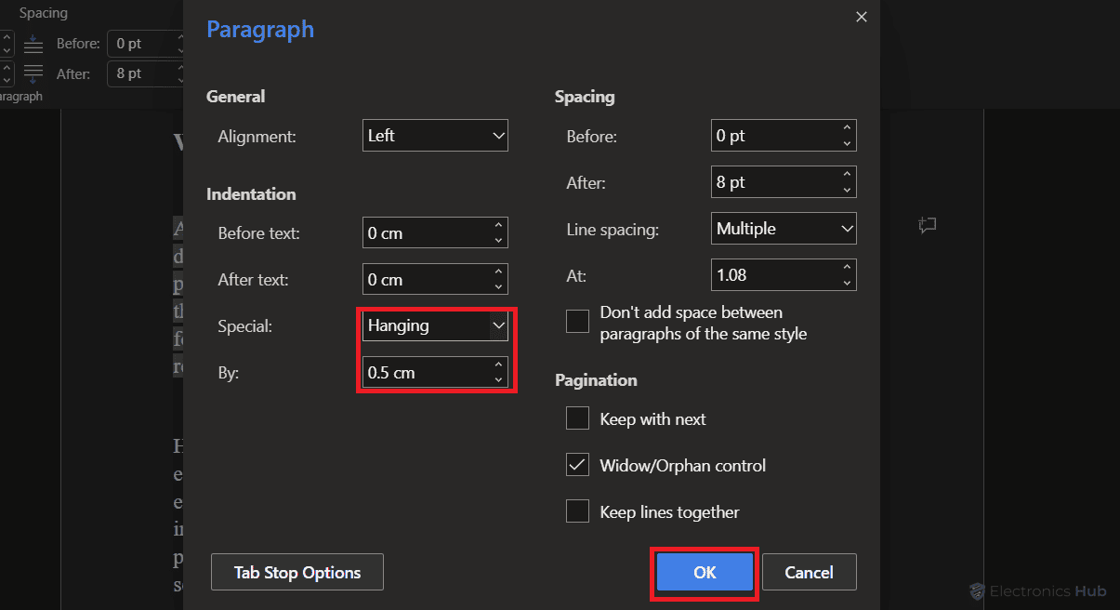Image resolution: width=1120 pixels, height=610 pixels.
Task: Expand the Special indentation dropdown
Action: (435, 325)
